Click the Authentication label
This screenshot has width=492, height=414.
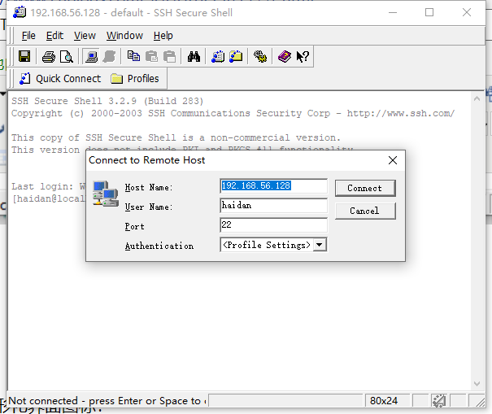[159, 246]
